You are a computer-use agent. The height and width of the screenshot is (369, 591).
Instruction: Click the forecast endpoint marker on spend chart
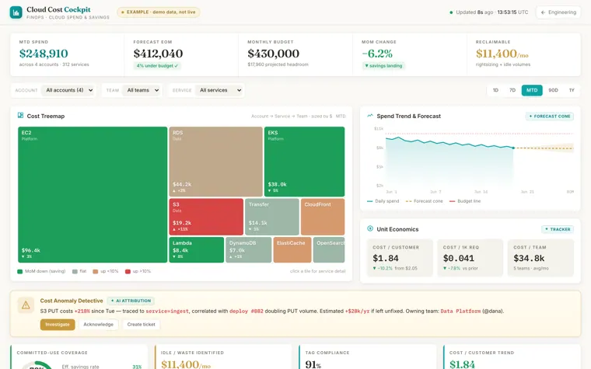[x=513, y=148]
